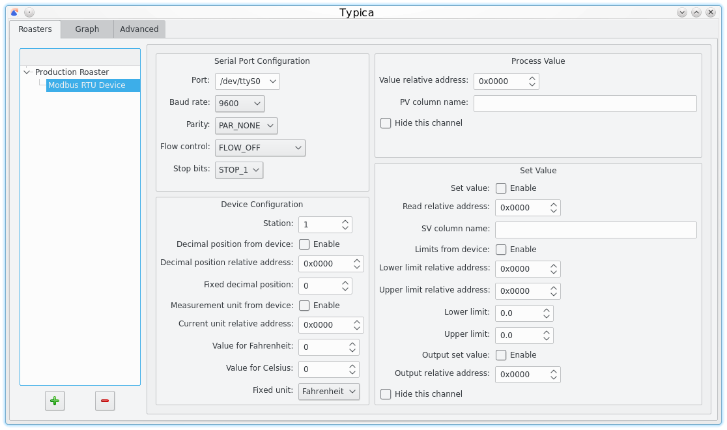Open the Advanced tab
This screenshot has height=430, width=727.
point(139,29)
